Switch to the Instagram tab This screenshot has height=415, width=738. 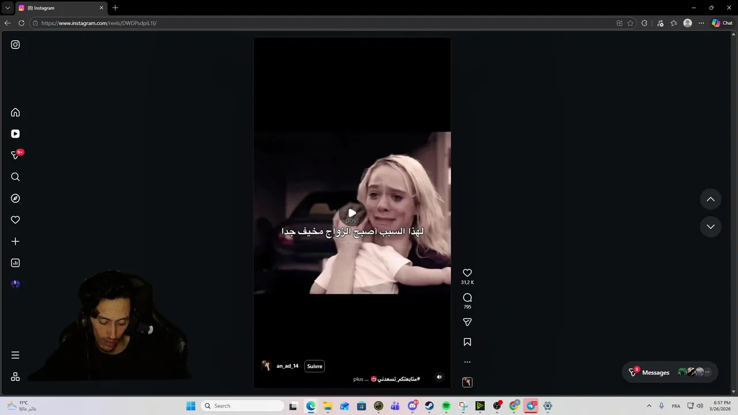click(x=61, y=8)
